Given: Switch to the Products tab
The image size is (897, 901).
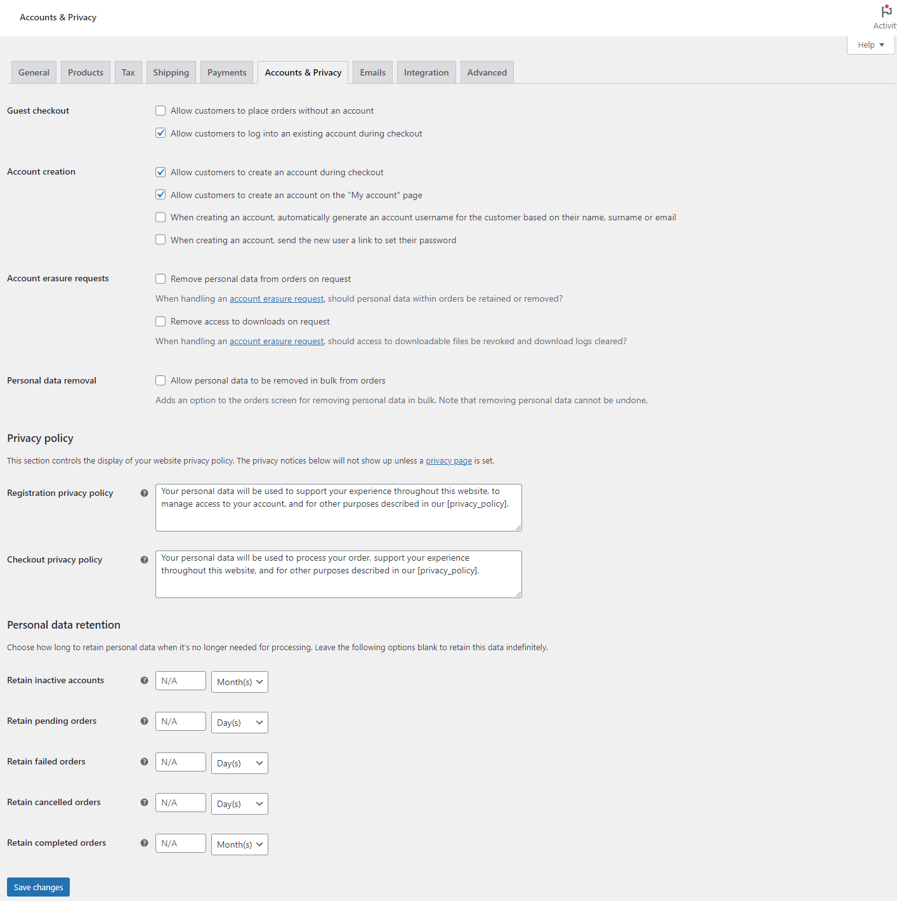Looking at the screenshot, I should [86, 72].
